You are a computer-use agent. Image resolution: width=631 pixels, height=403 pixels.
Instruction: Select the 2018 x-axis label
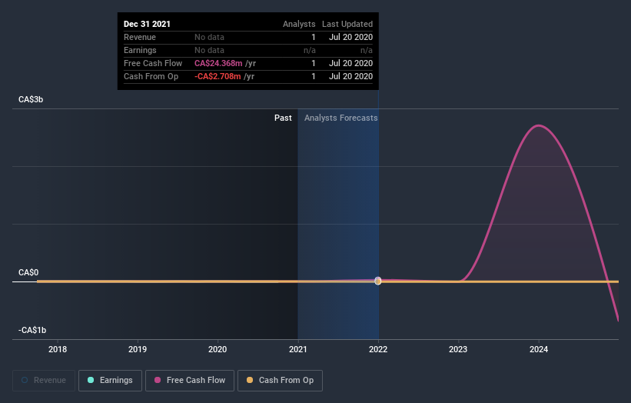pyautogui.click(x=58, y=349)
